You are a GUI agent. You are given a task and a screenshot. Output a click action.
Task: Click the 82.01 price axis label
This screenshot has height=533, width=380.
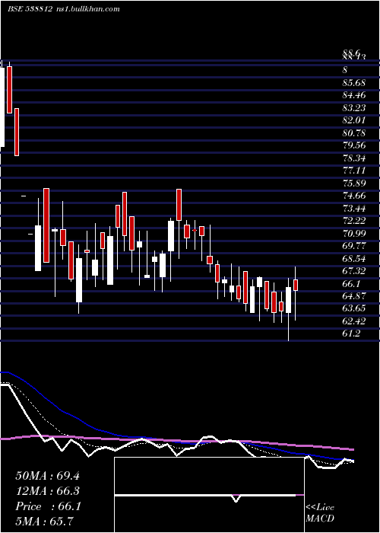pos(353,120)
